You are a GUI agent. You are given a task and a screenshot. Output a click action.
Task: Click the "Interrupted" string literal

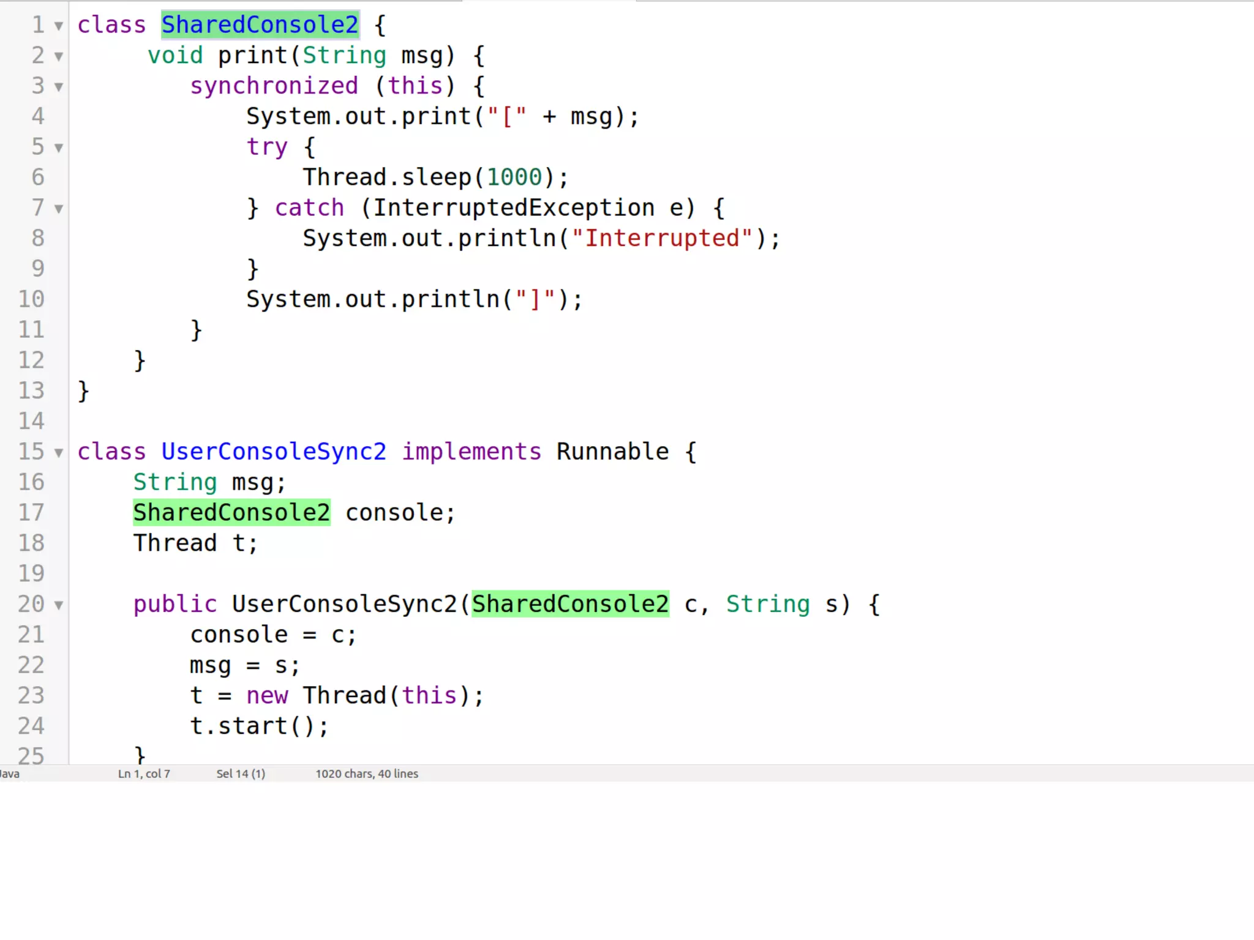661,238
